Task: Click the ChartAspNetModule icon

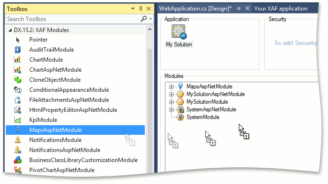Action: pyautogui.click(x=17, y=70)
